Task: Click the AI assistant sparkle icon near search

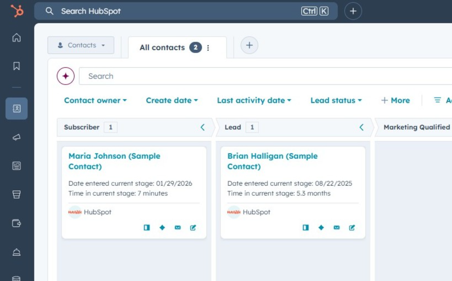Action: [65, 76]
